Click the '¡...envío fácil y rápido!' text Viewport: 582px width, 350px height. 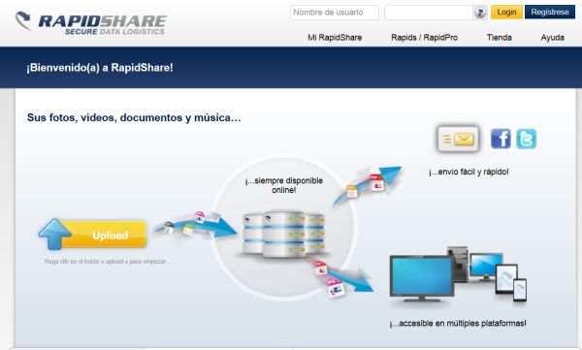pos(469,172)
